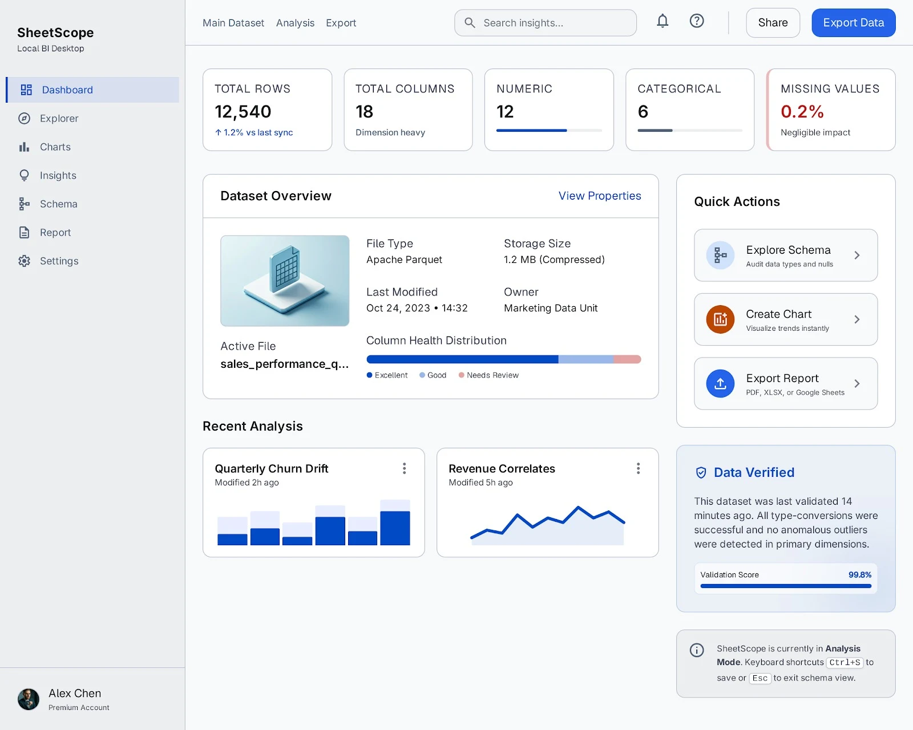Click the Report document icon
Screen dimensions: 913x730
[x=24, y=233]
